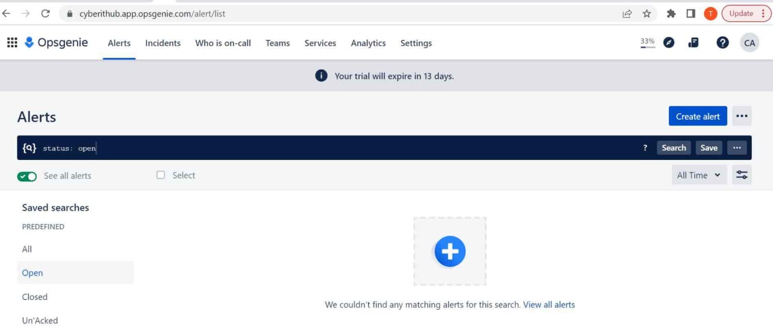Image resolution: width=773 pixels, height=335 pixels.
Task: Enable the Select checkbox
Action: pyautogui.click(x=161, y=175)
